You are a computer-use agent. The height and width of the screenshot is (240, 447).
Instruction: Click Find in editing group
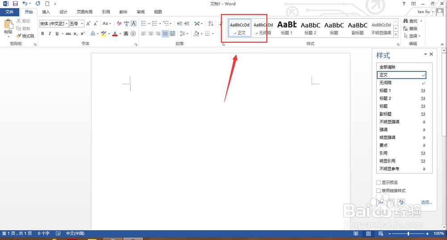(410, 21)
